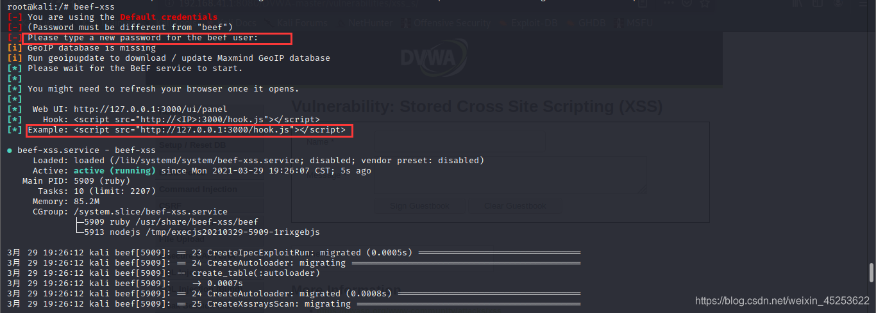Click the '-> 0.0007s' log line
876x313 pixels.
[125, 284]
